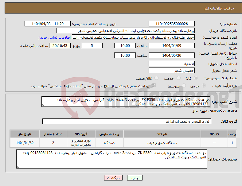Click the ایجاد کننده درخواست requester field
Screen dimensions: 242x186
pyautogui.click(x=133, y=37)
